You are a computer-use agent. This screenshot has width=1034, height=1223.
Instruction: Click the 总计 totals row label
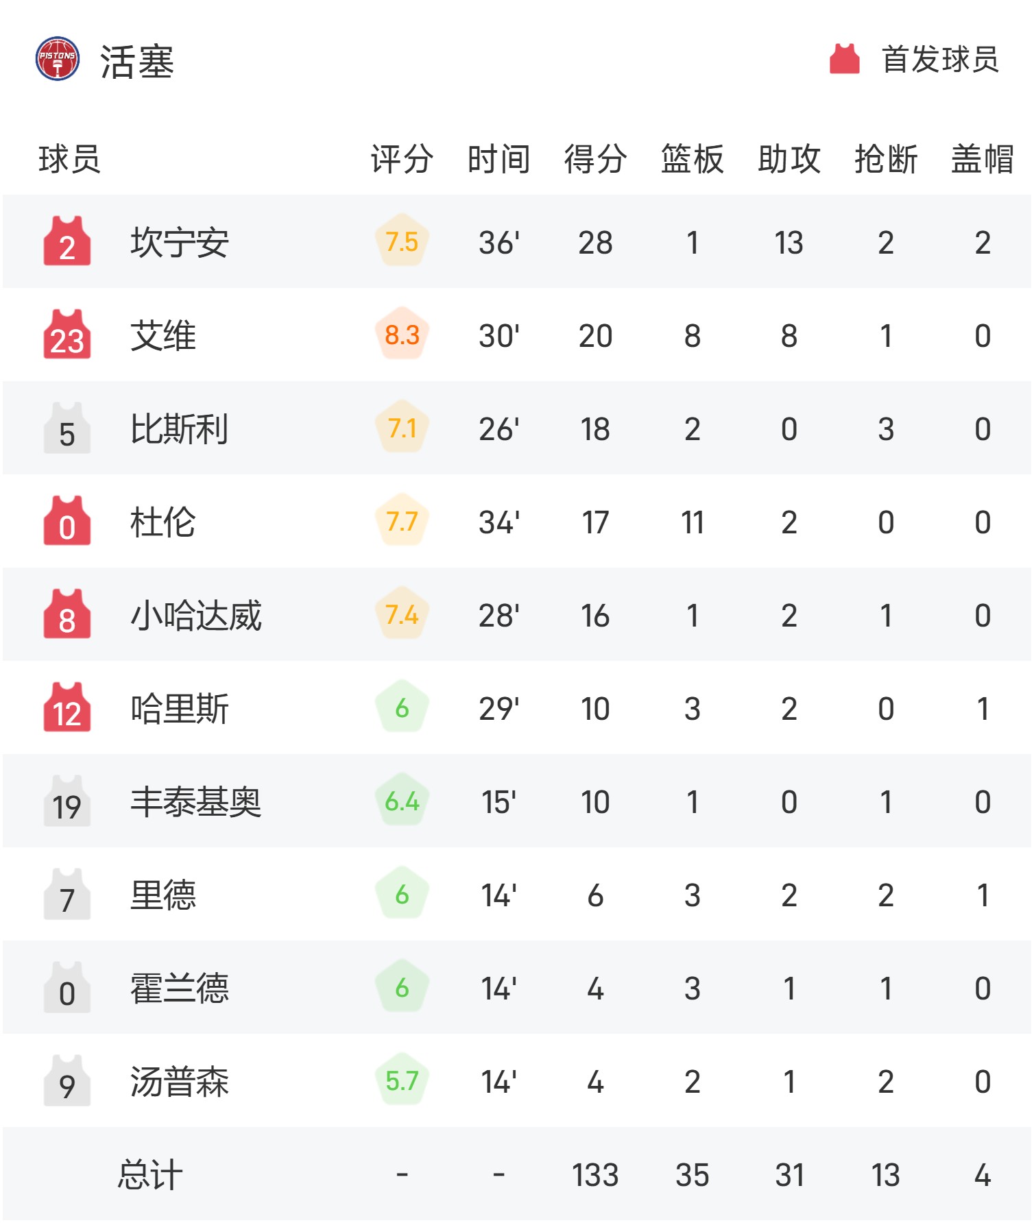click(150, 1174)
